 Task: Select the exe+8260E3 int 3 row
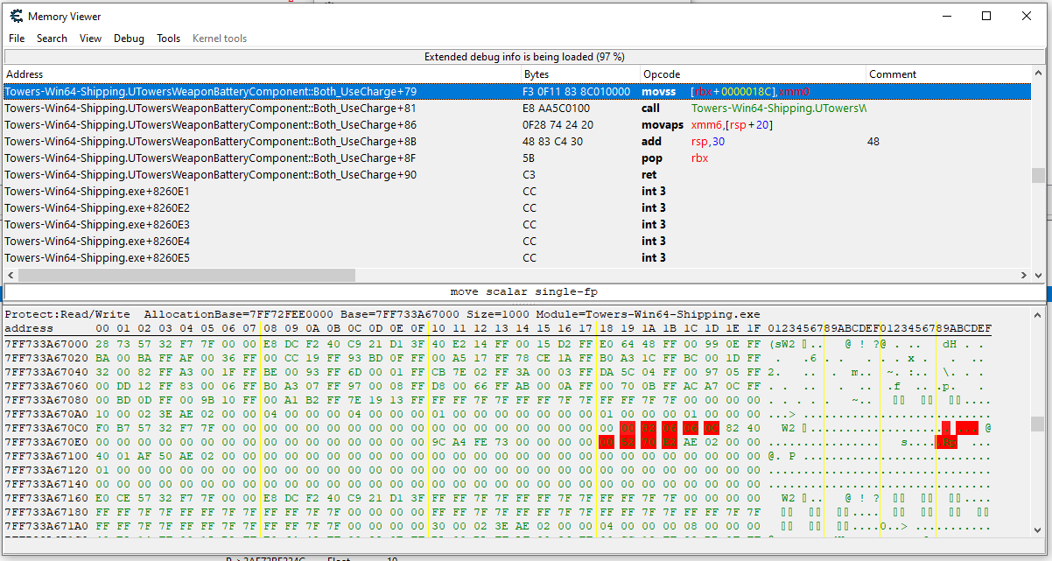click(x=516, y=224)
